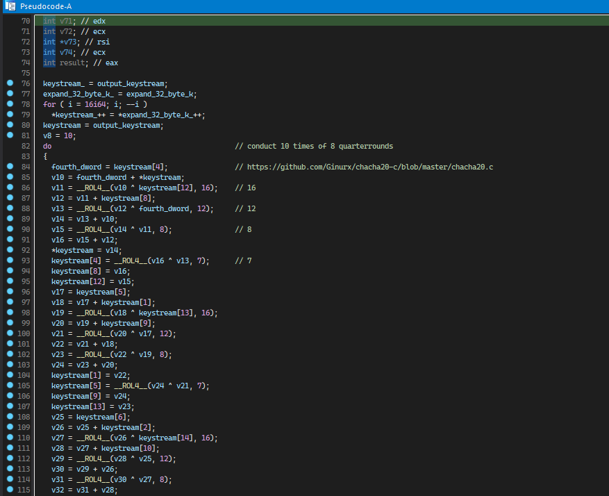Image resolution: width=609 pixels, height=496 pixels.
Task: Click the 'for ( i = 16i64; i; --i )' line
Action: [x=94, y=104]
